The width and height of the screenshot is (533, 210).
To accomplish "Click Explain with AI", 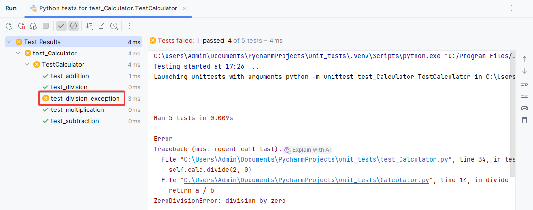I will [x=308, y=150].
